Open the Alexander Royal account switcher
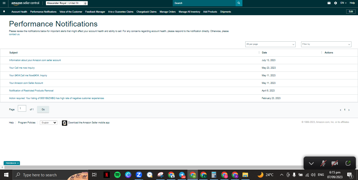 click(67, 3)
